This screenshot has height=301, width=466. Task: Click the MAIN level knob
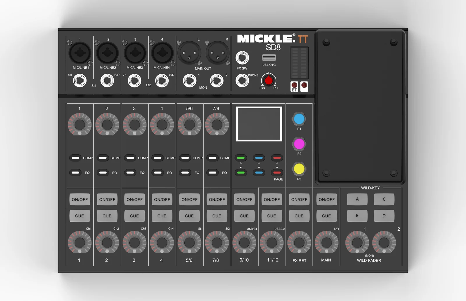326,242
